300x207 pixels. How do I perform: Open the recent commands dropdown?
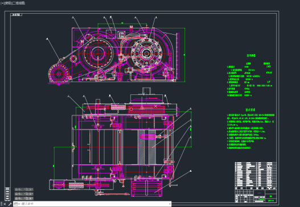pyautogui.click(x=17, y=204)
